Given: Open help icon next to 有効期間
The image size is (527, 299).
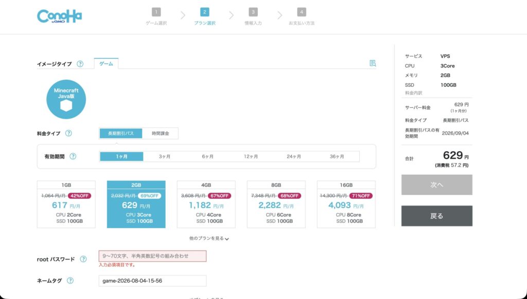Looking at the screenshot, I should (x=73, y=156).
